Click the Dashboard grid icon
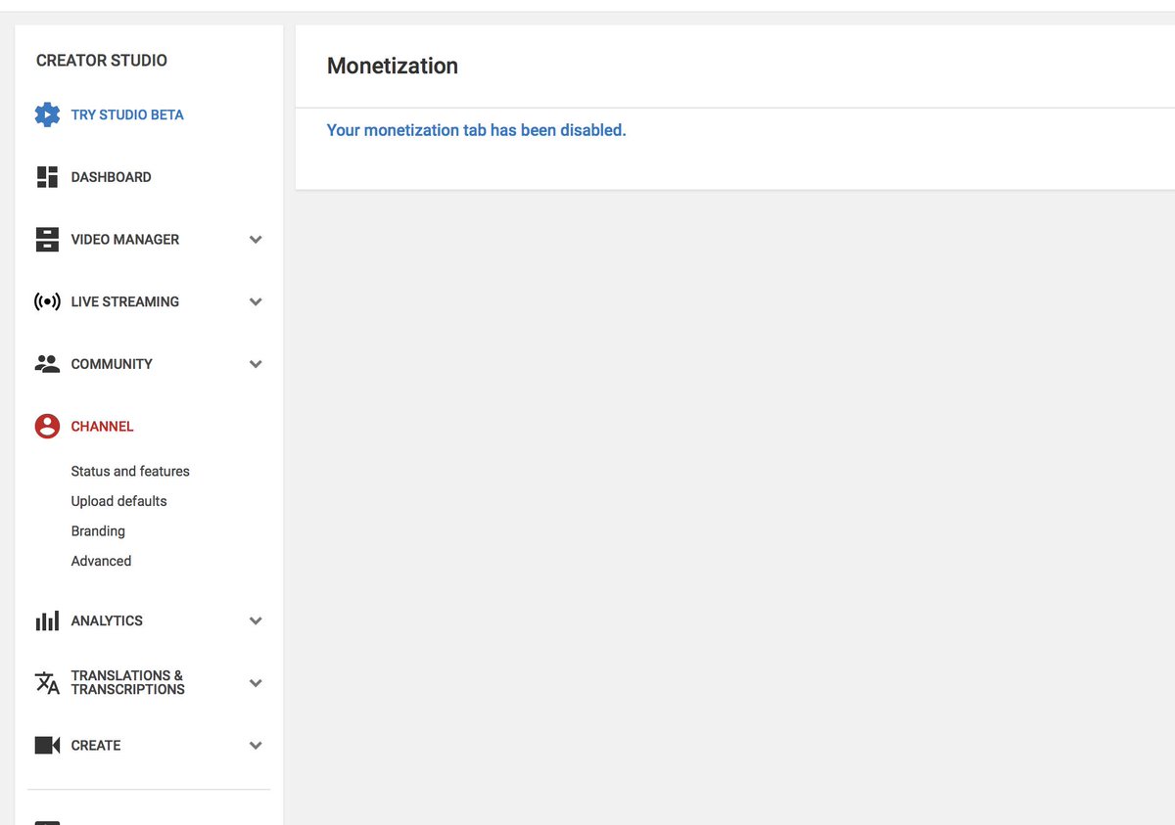1175x825 pixels. 47,177
